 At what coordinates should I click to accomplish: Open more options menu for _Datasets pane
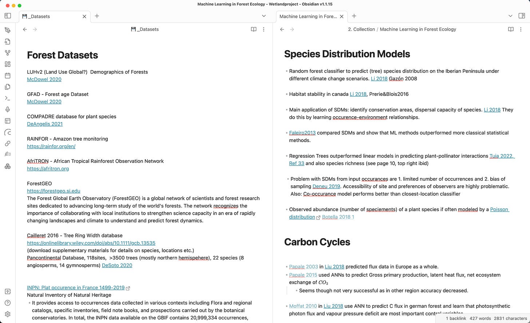pyautogui.click(x=264, y=29)
